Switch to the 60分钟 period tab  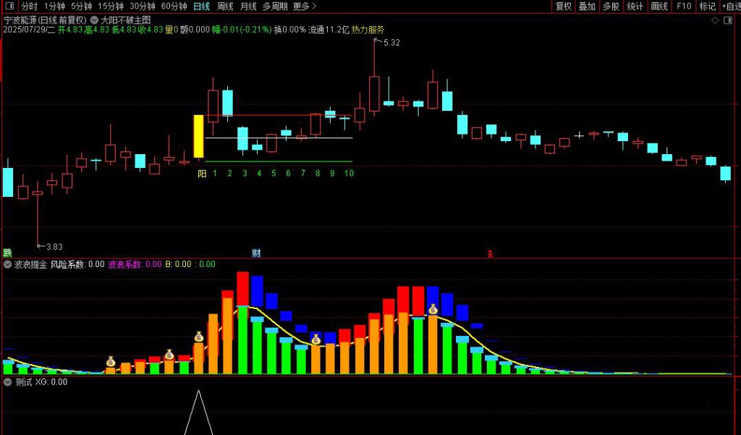click(x=174, y=7)
